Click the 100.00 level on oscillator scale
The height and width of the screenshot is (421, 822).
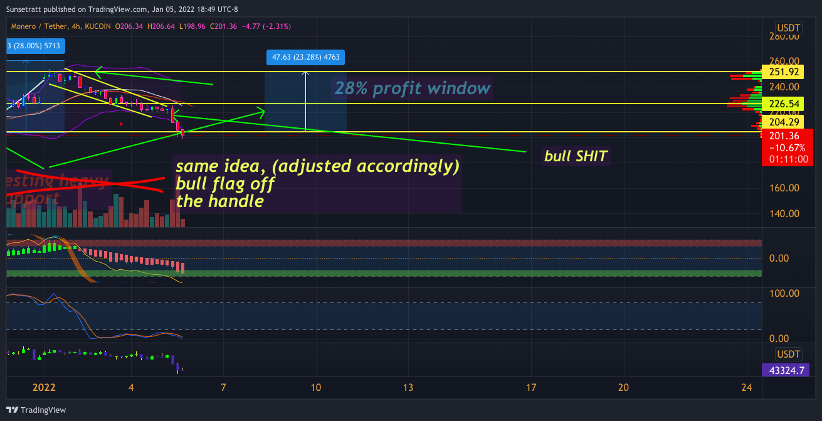(785, 293)
